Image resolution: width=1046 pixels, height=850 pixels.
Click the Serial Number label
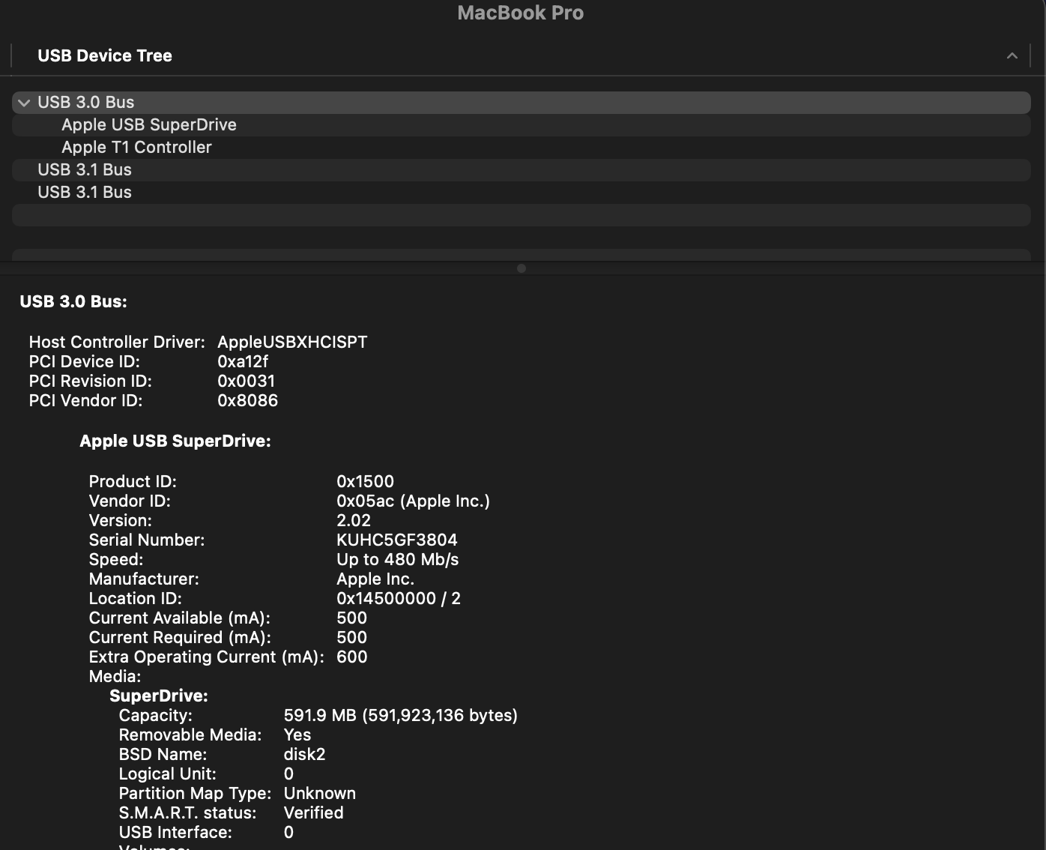pos(147,540)
